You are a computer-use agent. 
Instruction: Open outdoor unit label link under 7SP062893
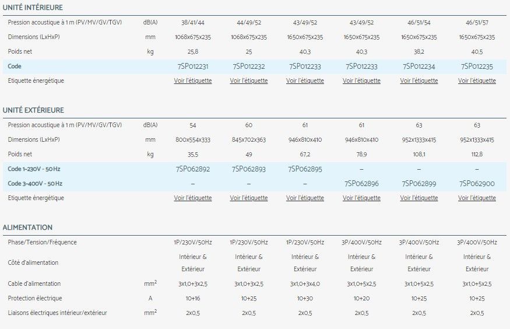(x=249, y=198)
